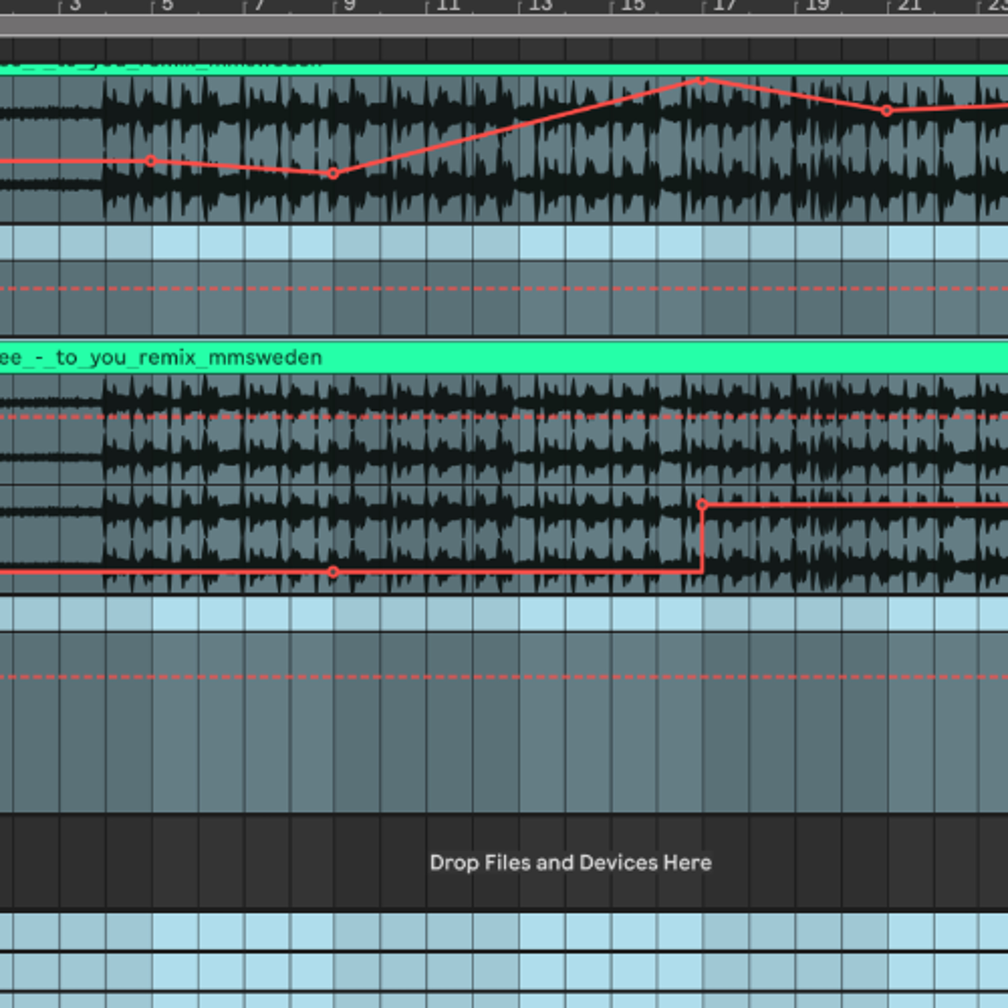Click bar 11 in the beat-time ruler

coord(448,5)
